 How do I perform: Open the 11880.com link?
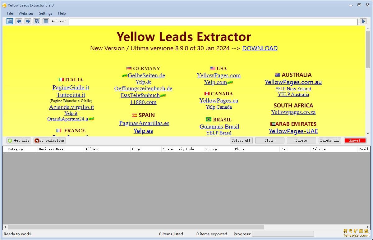143,102
